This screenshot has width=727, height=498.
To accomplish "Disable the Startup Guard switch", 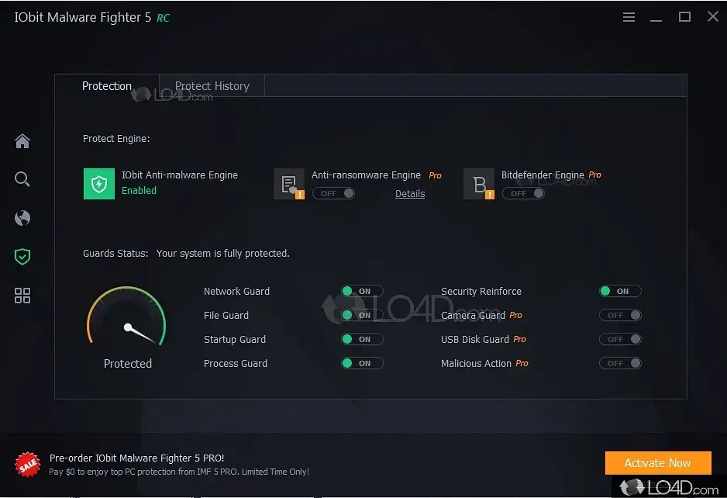I will (x=362, y=339).
